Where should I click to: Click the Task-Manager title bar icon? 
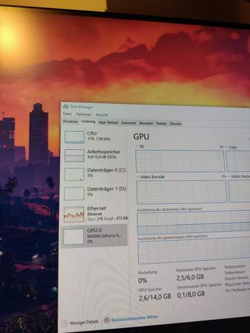coord(66,106)
